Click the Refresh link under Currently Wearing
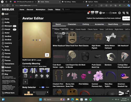131x102 pixels. coord(41,66)
